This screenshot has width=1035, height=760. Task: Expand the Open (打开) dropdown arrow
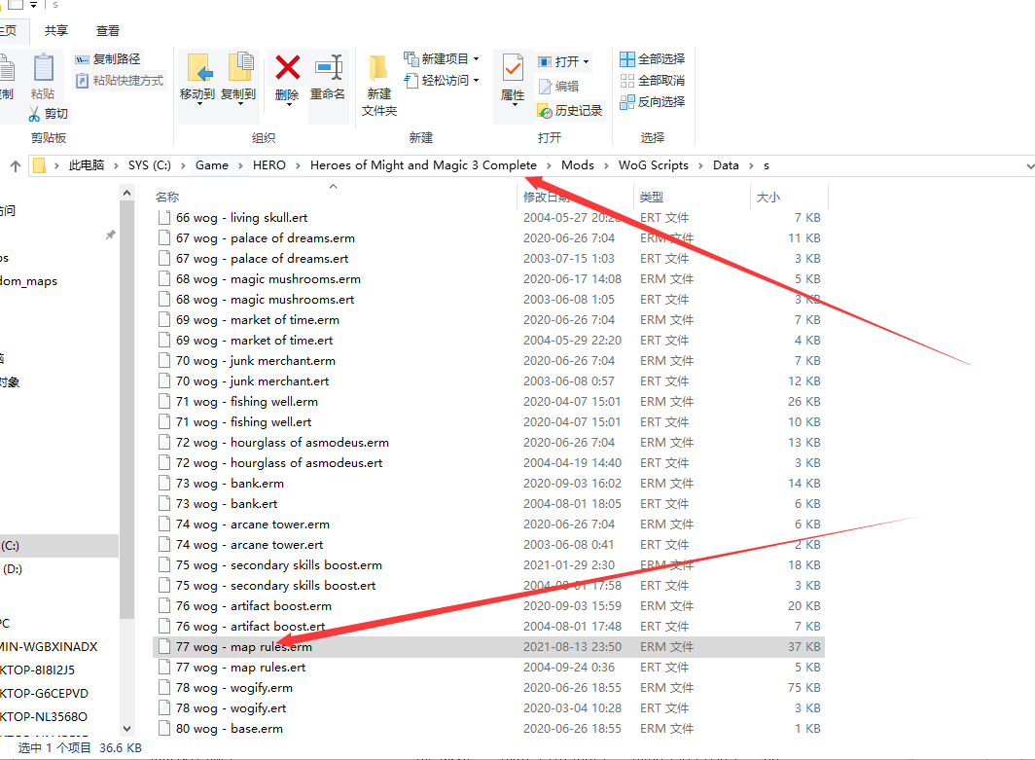[586, 62]
